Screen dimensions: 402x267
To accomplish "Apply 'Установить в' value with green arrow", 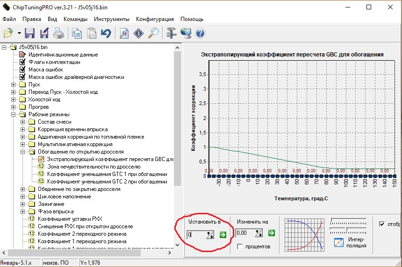I will coord(223,235).
